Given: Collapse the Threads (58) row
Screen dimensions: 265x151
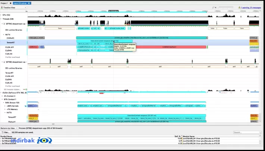Looking at the screenshot, I should coord(1,19).
